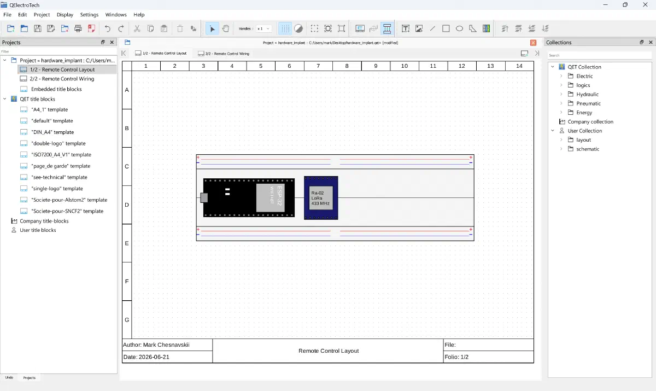Click the Company collection entry
Screen dimensions: 656x391
click(590, 121)
